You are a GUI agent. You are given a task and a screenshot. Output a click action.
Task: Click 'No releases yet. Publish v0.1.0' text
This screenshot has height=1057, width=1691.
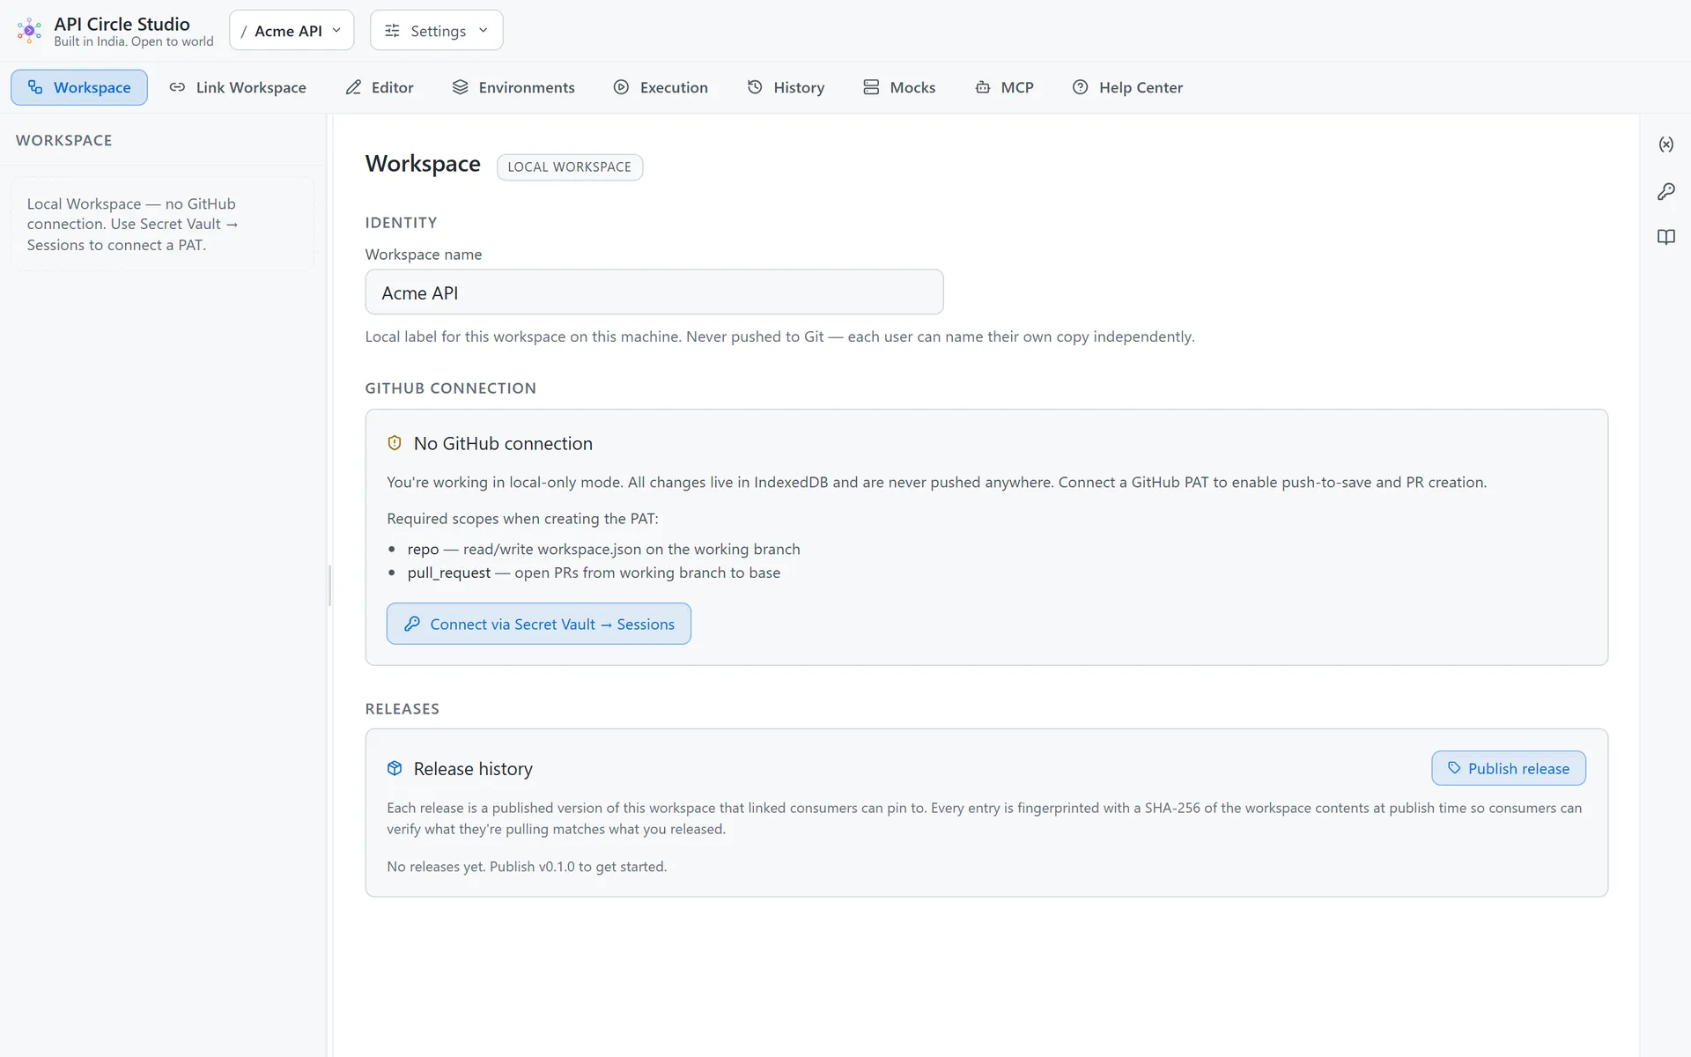pyautogui.click(x=527, y=867)
